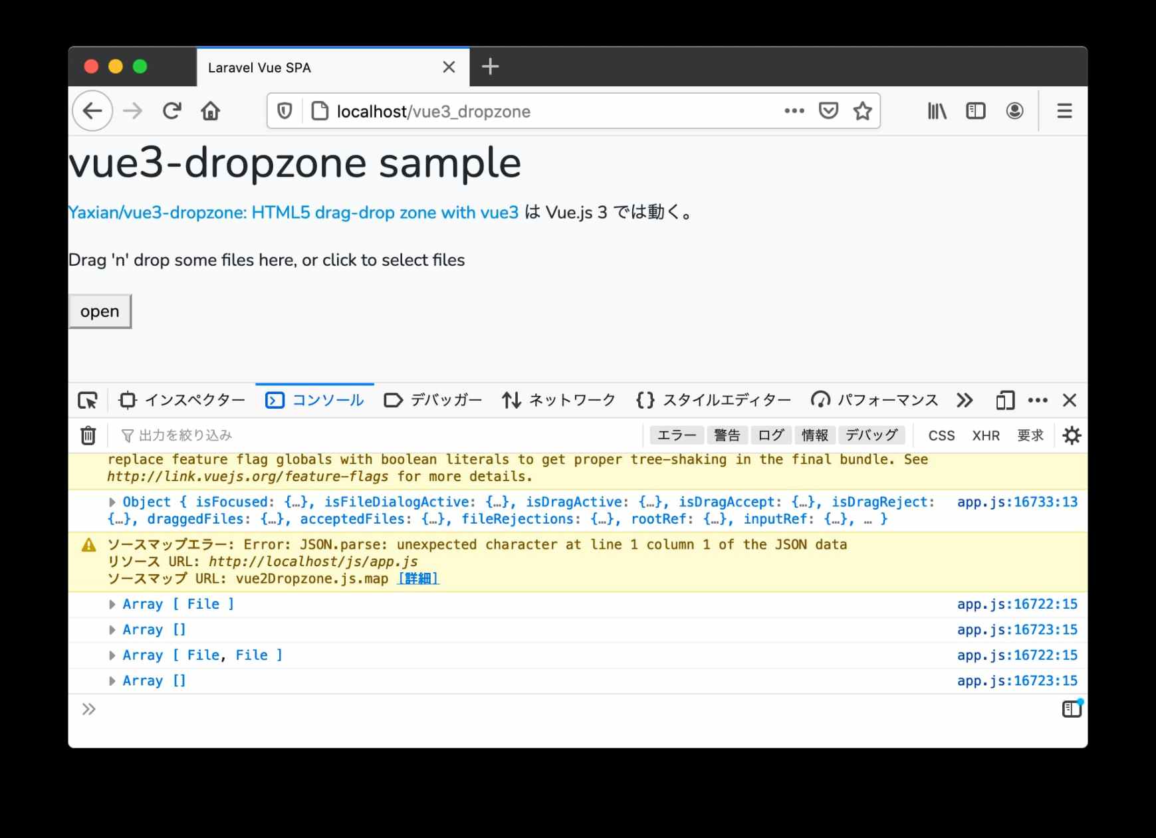This screenshot has height=838, width=1156.
Task: Open DevTools settings gear
Action: click(1072, 435)
